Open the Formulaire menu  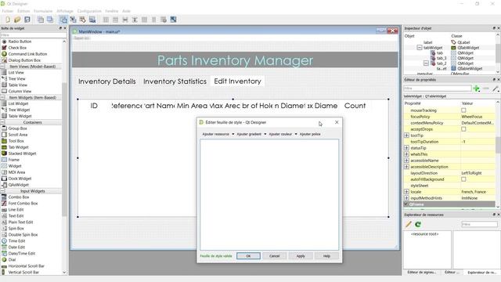click(x=43, y=11)
